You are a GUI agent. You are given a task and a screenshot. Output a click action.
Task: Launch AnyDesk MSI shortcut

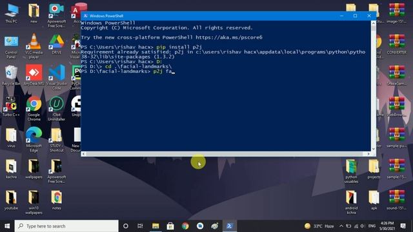pyautogui.click(x=34, y=76)
